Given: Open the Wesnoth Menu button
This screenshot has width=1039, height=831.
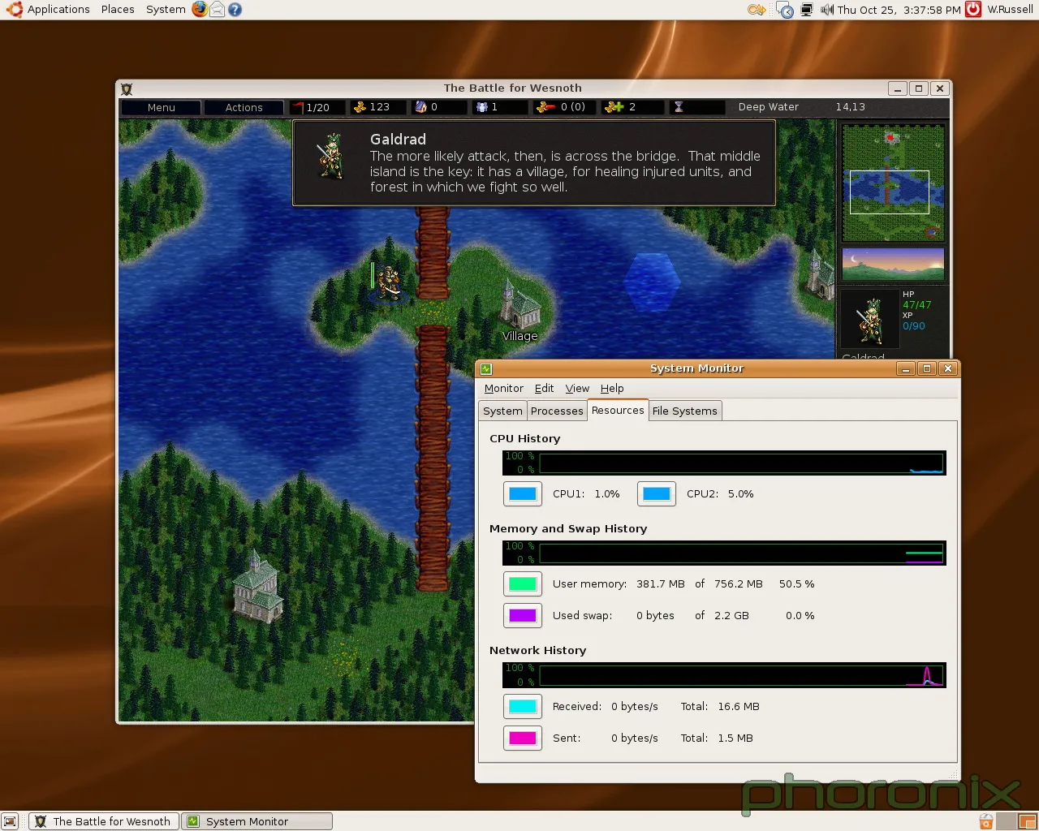Looking at the screenshot, I should click(x=161, y=107).
